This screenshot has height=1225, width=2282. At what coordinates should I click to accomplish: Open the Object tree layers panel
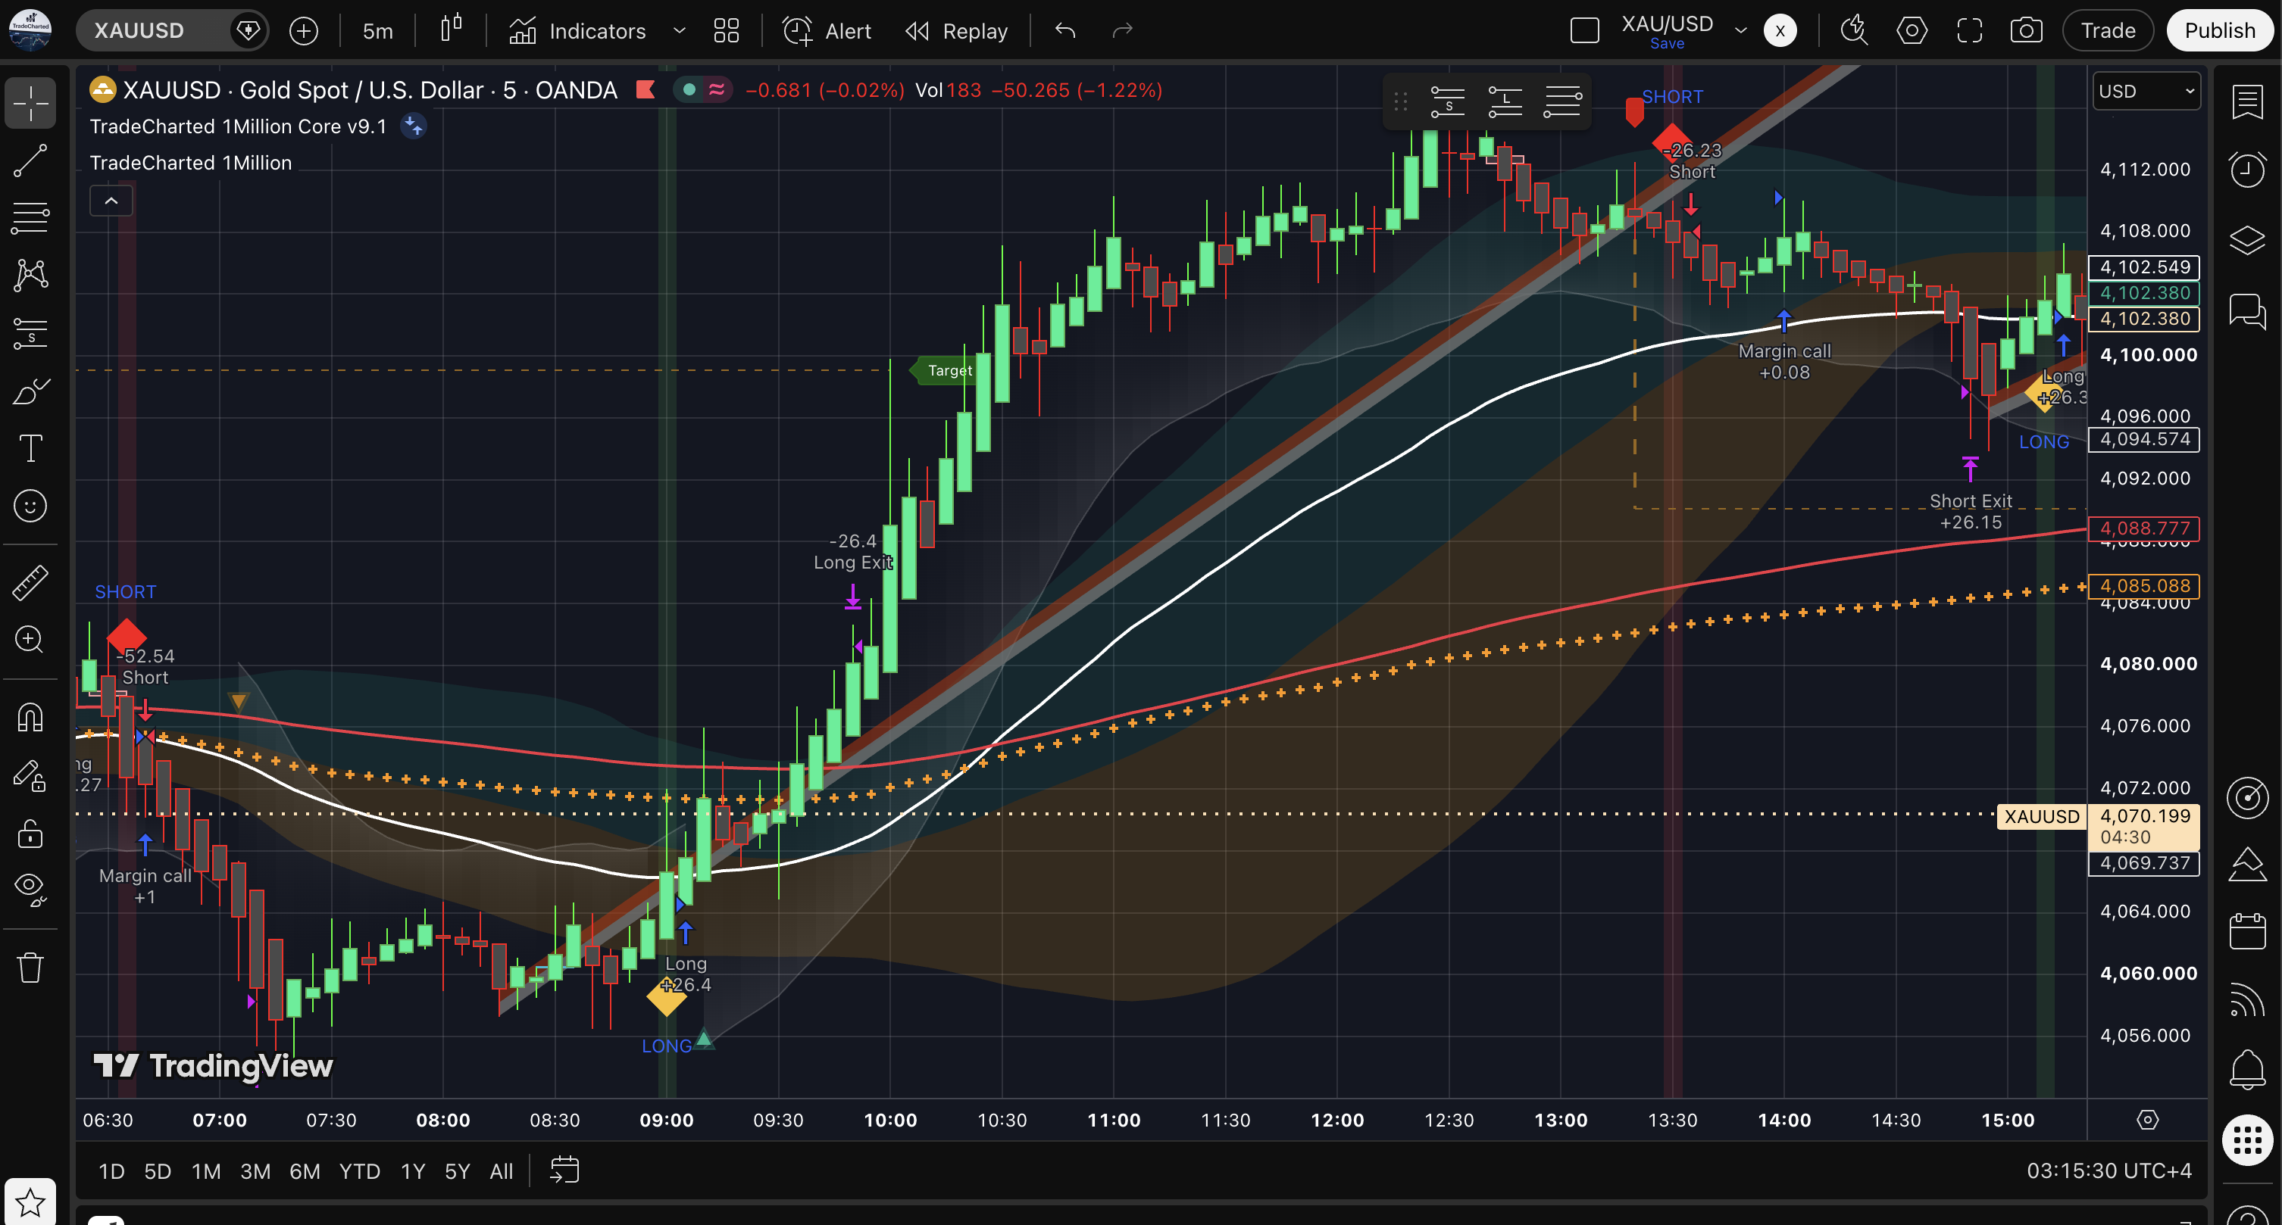(2247, 241)
